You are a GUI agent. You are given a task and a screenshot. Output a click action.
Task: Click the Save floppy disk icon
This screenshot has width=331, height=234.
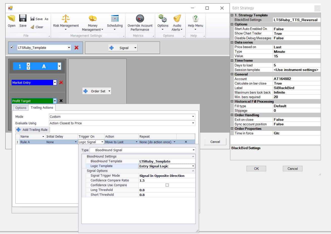click(x=23, y=18)
